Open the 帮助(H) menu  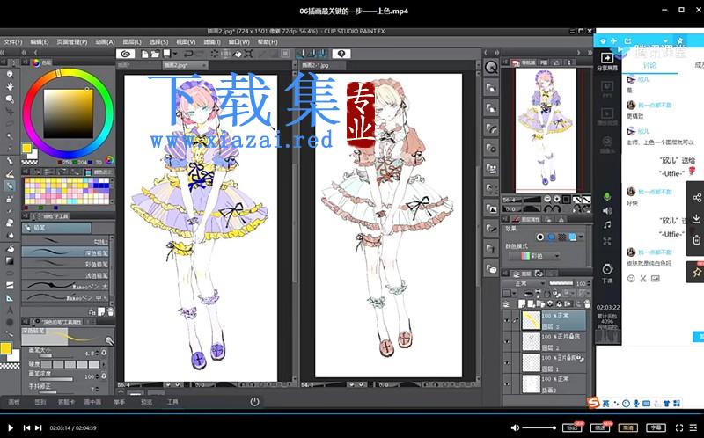(268, 41)
